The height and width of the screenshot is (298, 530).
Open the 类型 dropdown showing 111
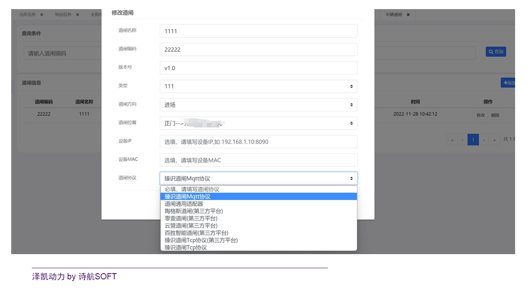pyautogui.click(x=258, y=86)
